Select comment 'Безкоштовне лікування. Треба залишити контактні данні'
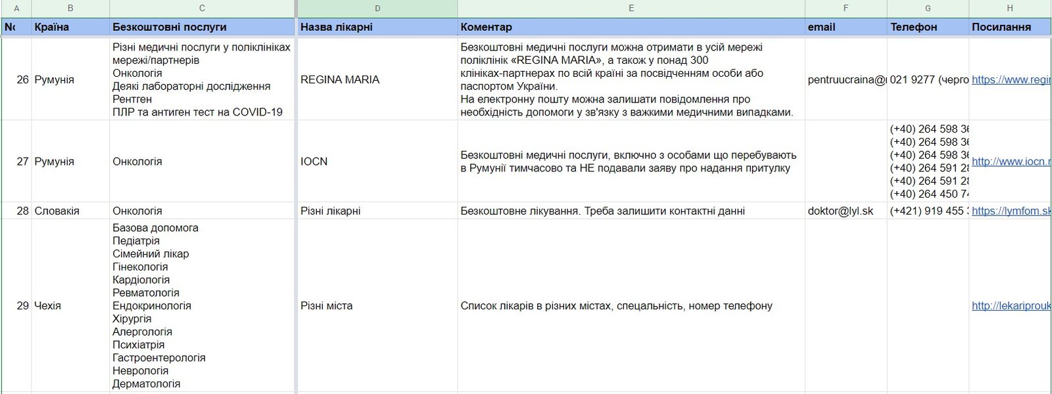1052x394 pixels. (x=631, y=211)
